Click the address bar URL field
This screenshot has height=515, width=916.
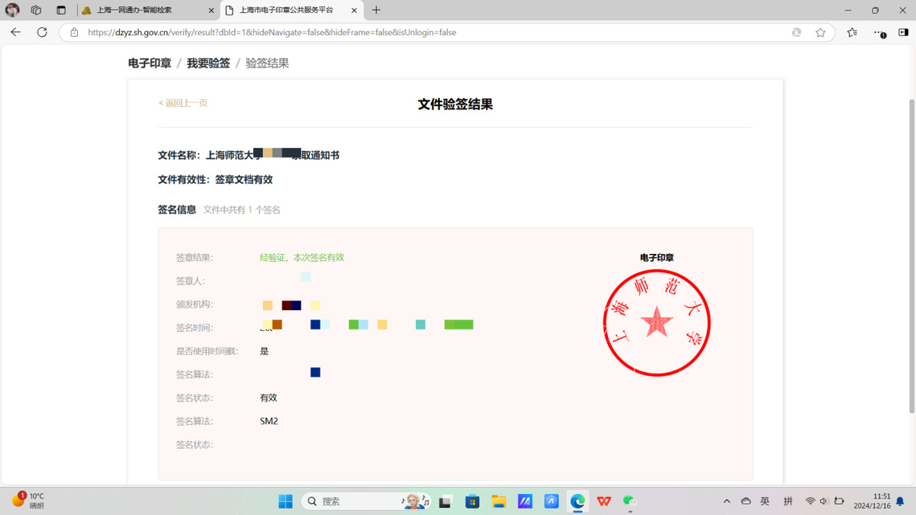tap(402, 32)
